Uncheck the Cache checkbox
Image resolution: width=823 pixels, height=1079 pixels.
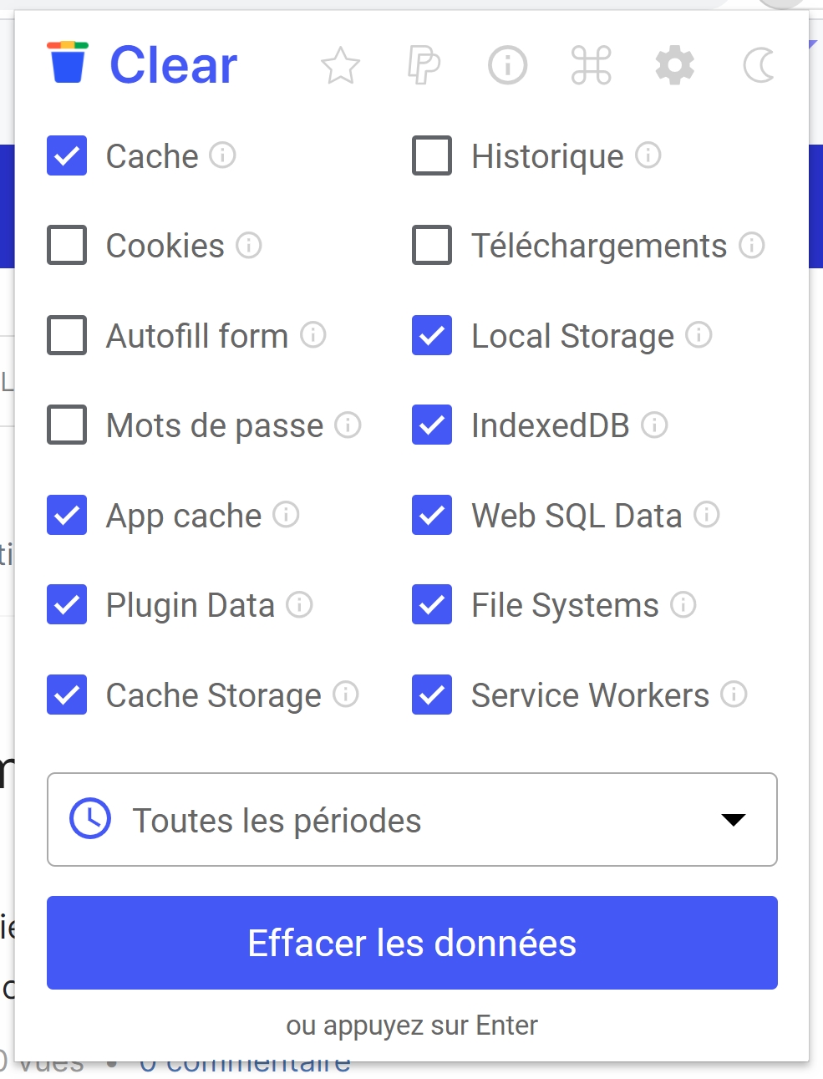point(67,155)
